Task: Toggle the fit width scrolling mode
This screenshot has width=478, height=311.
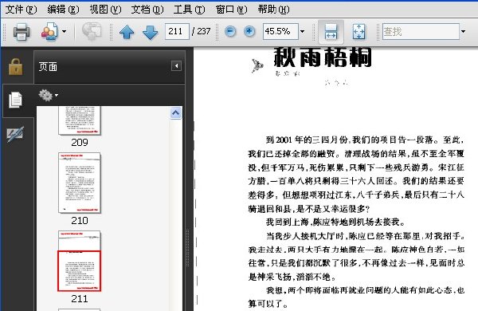Action: pyautogui.click(x=331, y=31)
